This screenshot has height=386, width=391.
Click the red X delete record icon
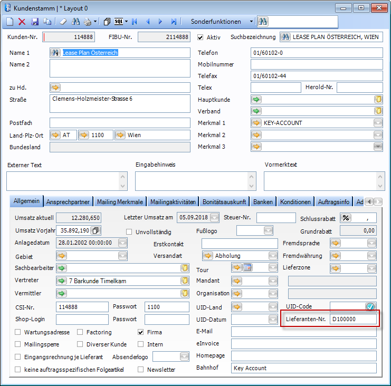[22, 22]
